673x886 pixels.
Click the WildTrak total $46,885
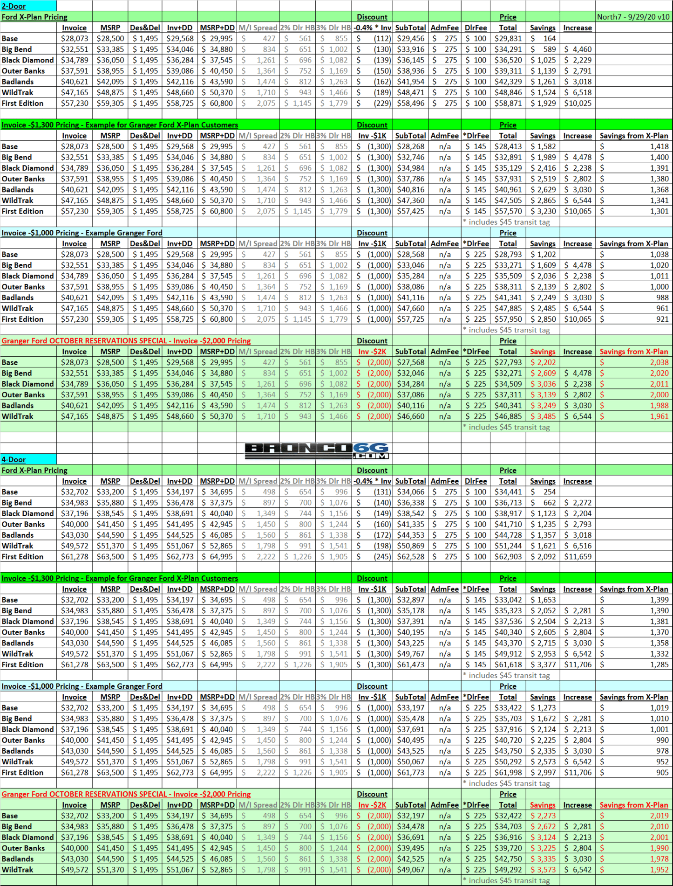pos(508,416)
